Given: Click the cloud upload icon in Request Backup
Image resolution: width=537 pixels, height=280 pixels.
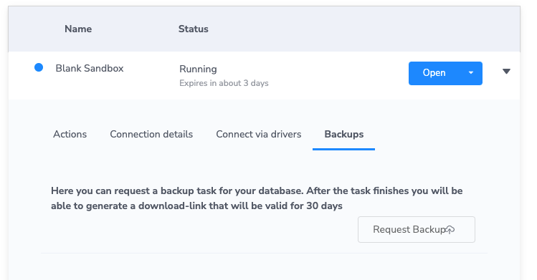Looking at the screenshot, I should tap(450, 230).
